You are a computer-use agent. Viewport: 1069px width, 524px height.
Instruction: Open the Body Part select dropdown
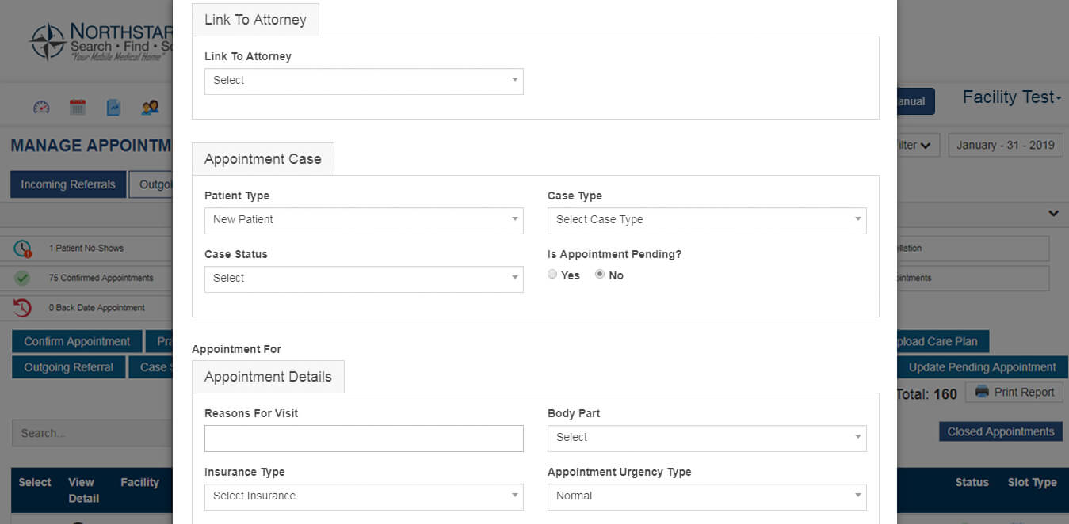pos(707,438)
